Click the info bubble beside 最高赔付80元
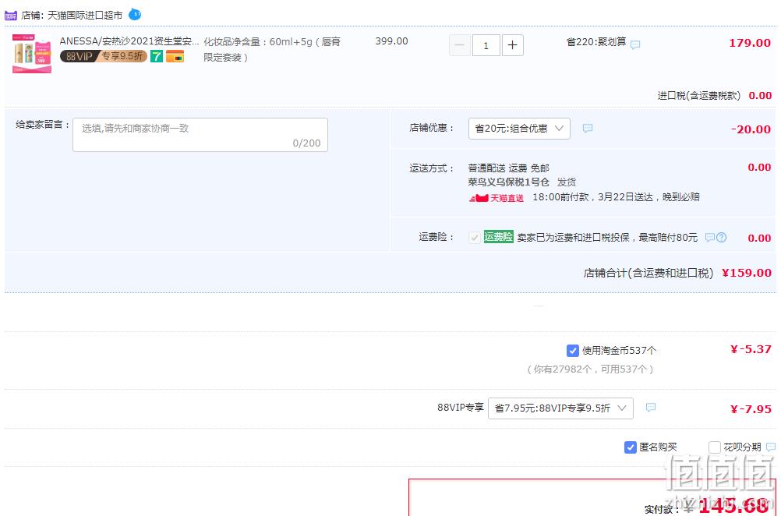Viewport: 781px width, 516px height. pos(710,238)
